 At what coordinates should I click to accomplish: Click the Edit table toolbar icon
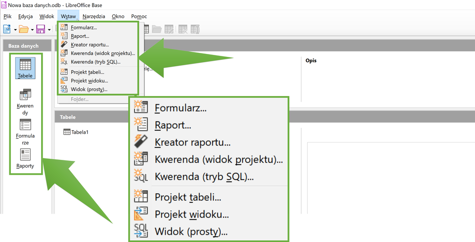169,29
